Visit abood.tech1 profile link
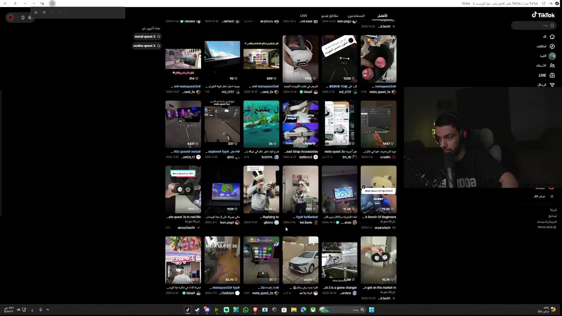The image size is (562, 316). point(186,228)
